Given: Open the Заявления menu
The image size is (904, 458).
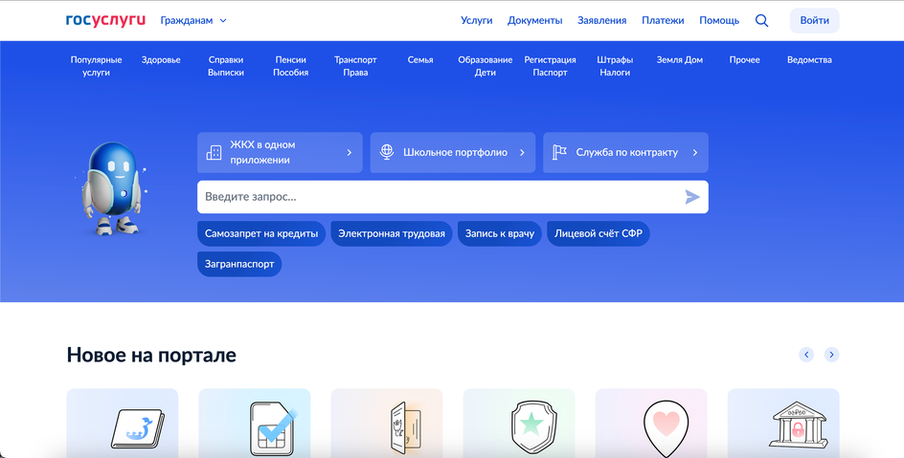Looking at the screenshot, I should pos(602,21).
